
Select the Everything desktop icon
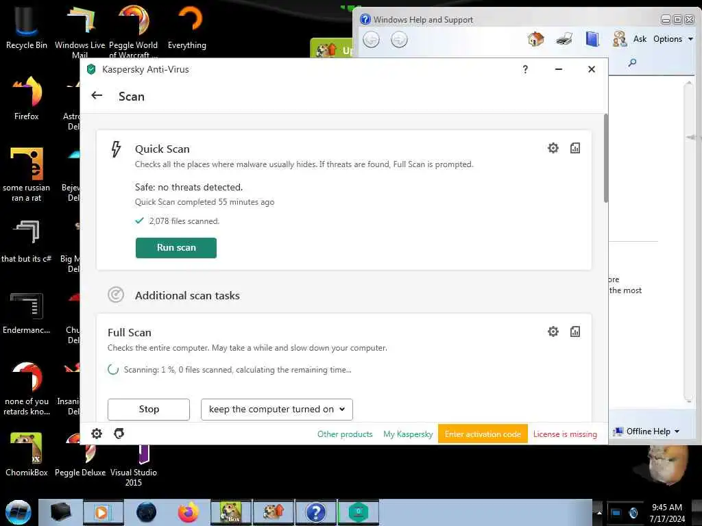point(187,26)
